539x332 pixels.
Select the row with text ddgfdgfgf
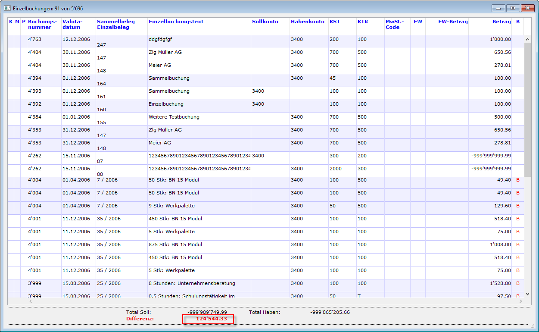(x=160, y=39)
